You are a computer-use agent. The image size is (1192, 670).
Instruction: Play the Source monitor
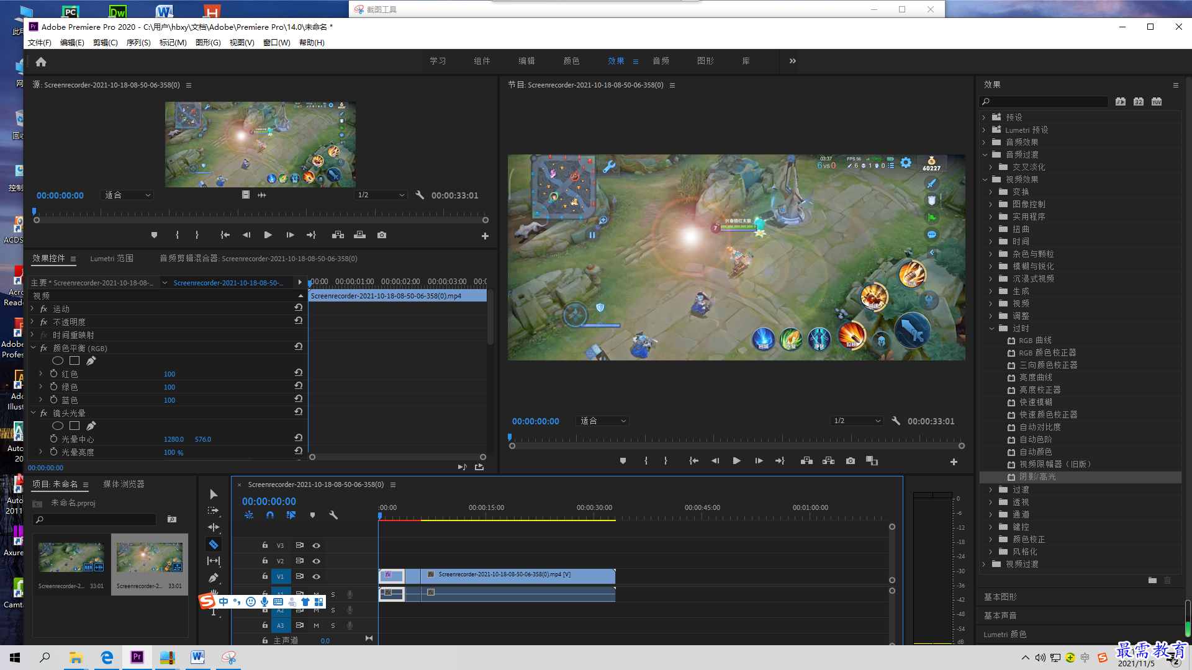point(268,235)
